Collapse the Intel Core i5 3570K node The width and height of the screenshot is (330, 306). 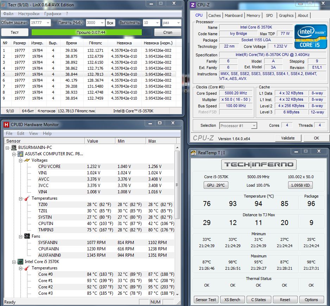(14, 262)
